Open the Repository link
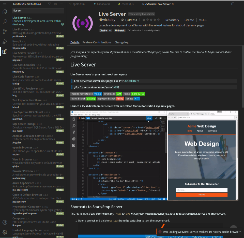This screenshot has height=238, width=244. click(172, 20)
